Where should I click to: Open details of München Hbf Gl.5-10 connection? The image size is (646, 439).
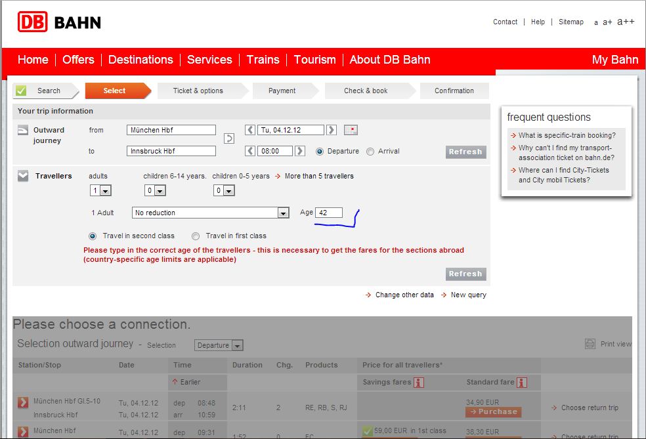[23, 402]
